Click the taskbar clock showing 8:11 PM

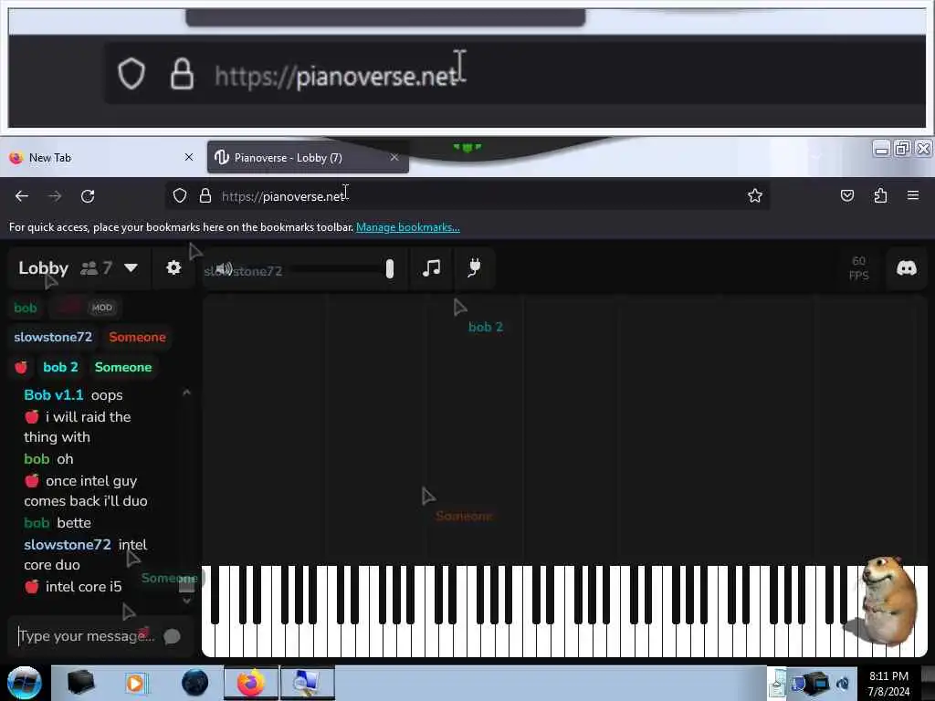(x=888, y=684)
